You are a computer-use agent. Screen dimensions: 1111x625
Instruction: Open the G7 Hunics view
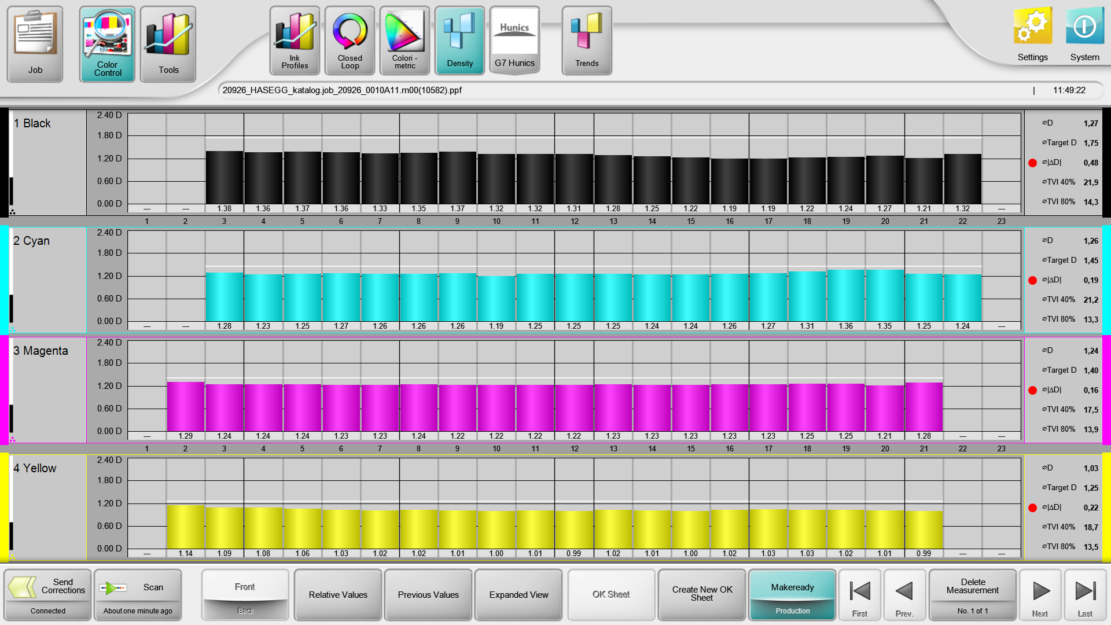point(514,41)
